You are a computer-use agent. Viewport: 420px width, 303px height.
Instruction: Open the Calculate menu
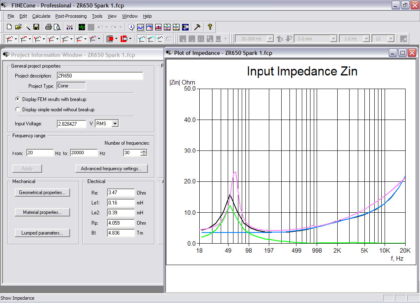(41, 16)
